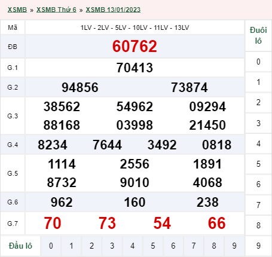Select digit 0 in the Đầu lô row
The width and height of the screenshot is (272, 257).
point(51,246)
